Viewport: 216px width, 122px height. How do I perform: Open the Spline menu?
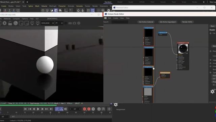31,6
